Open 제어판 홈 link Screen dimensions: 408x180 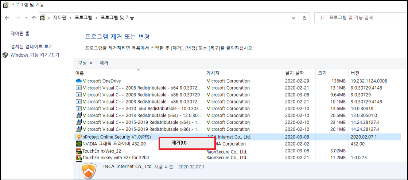[20, 33]
